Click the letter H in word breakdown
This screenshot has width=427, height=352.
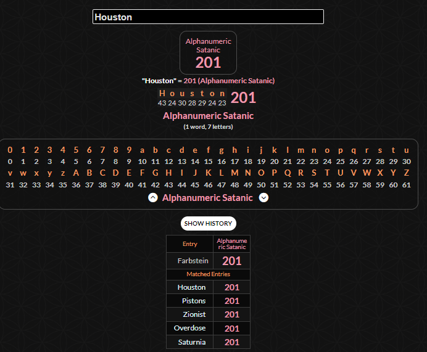162,93
